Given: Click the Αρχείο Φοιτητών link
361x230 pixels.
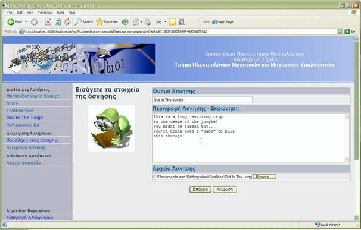Looking at the screenshot, I should point(23,163).
